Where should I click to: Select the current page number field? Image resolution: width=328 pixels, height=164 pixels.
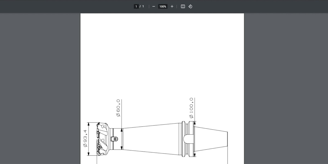[x=136, y=6]
